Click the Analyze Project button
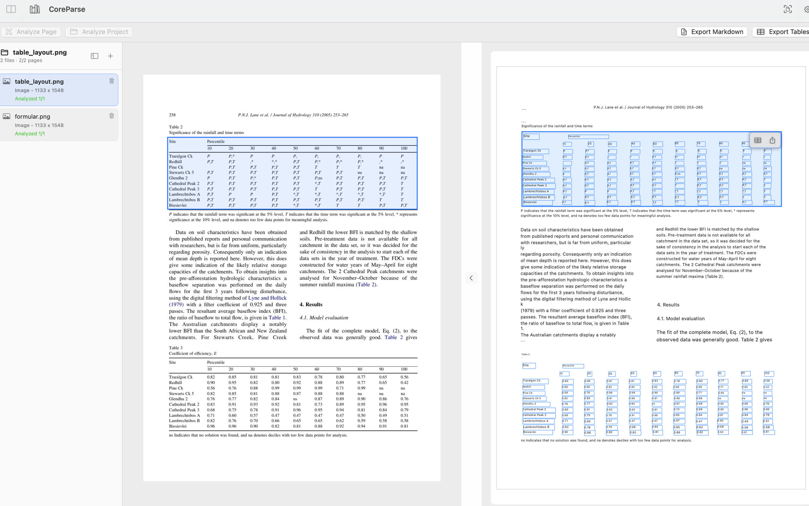This screenshot has width=809, height=506. [x=99, y=32]
